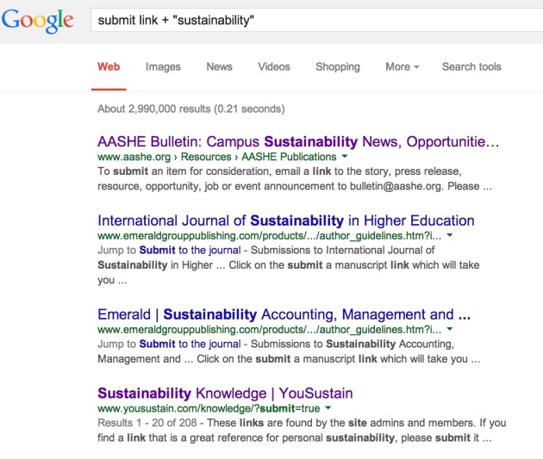
Task: Open Sustainability Knowledge YouSustain result
Action: pyautogui.click(x=225, y=394)
